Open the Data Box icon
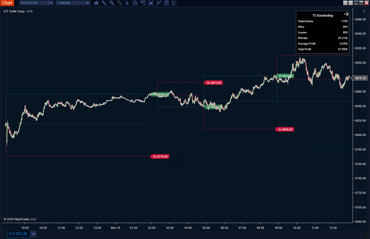The height and width of the screenshot is (239, 370). 135,3
